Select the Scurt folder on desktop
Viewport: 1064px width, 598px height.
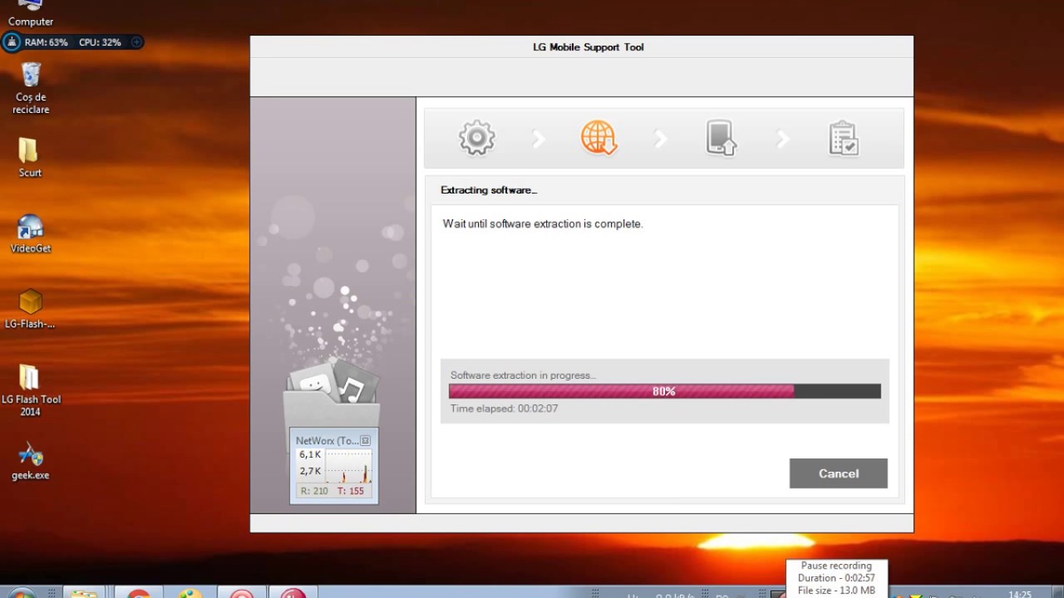(x=30, y=158)
